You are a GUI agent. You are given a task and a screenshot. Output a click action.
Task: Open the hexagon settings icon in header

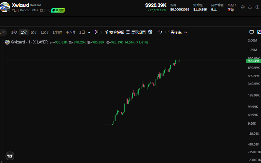click(257, 7)
